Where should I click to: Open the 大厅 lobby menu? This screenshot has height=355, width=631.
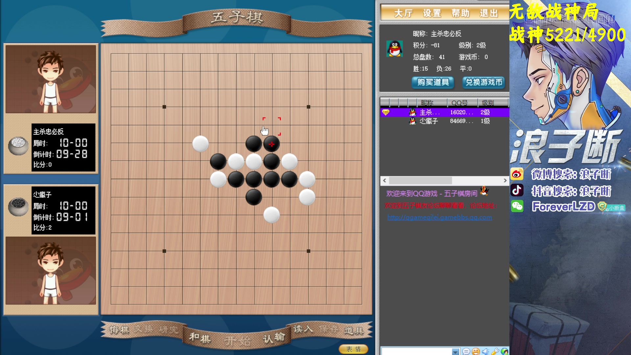tap(403, 13)
